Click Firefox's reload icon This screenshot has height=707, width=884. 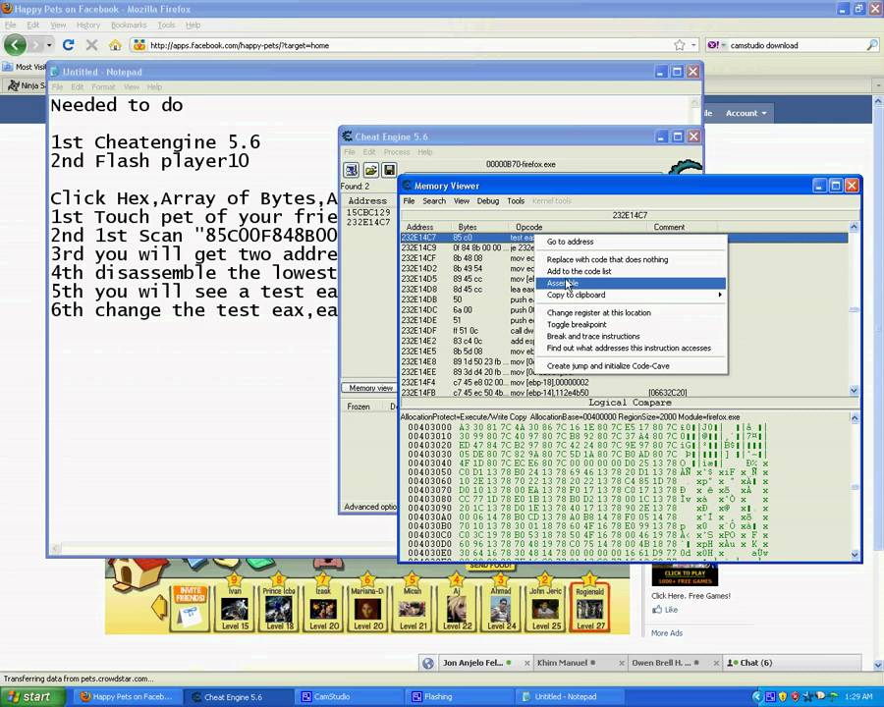(68, 45)
